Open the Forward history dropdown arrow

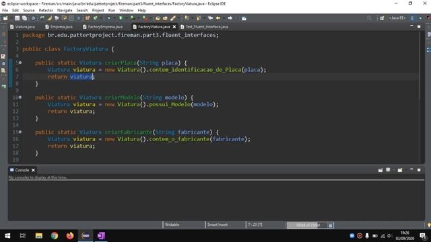coord(236,18)
